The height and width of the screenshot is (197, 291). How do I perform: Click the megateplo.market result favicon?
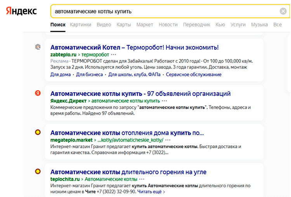(x=38, y=132)
